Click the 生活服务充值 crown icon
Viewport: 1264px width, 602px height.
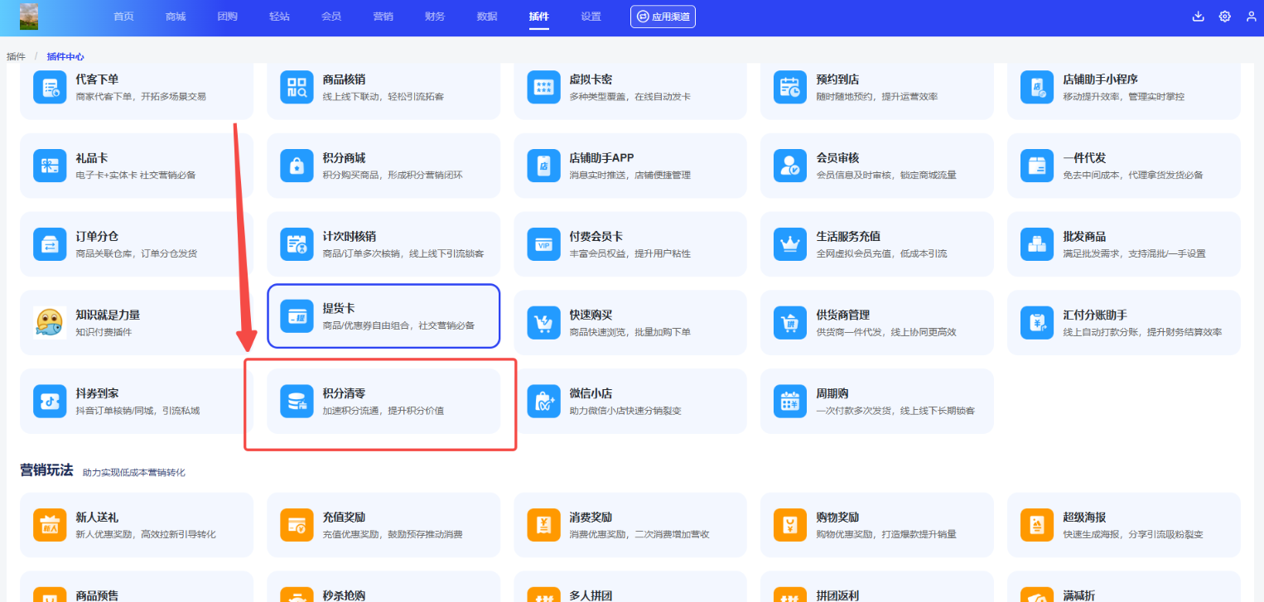(790, 243)
